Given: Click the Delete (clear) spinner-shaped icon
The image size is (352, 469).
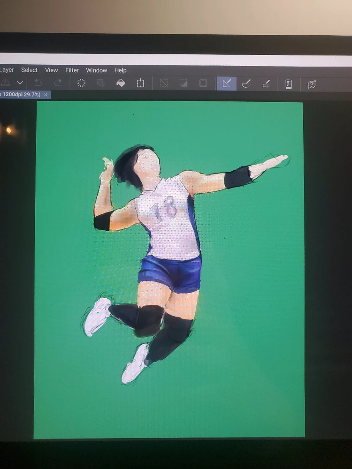Looking at the screenshot, I should click(x=81, y=83).
